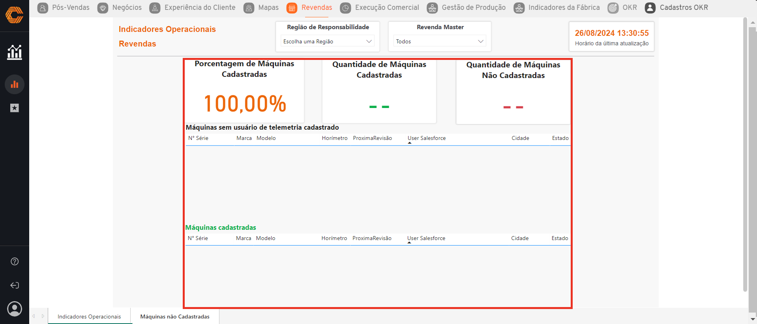The height and width of the screenshot is (324, 757).
Task: Open the Mapas menu item
Action: pyautogui.click(x=268, y=7)
